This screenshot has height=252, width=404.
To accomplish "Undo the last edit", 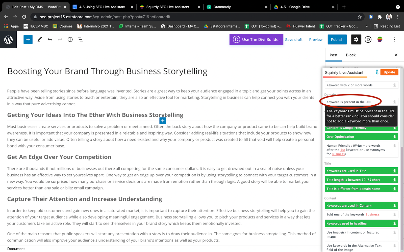I will pos(50,40).
